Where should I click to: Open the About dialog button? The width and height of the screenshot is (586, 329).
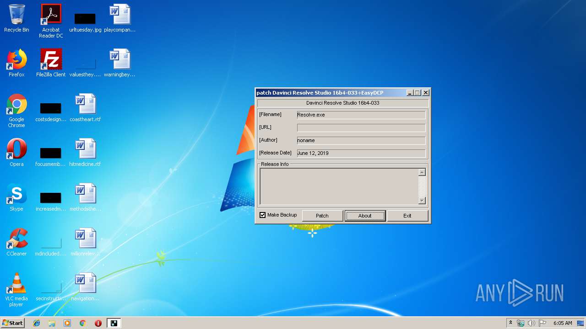365,216
